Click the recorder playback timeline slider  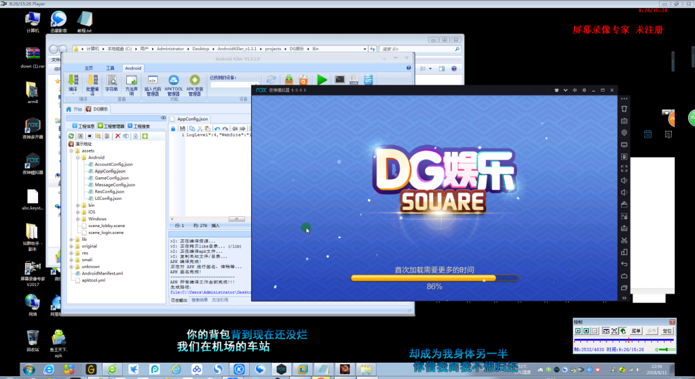click(624, 340)
